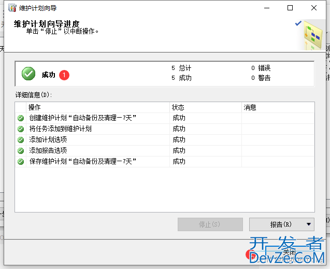Open the 报告(R) dropdown arrow

coord(309,224)
